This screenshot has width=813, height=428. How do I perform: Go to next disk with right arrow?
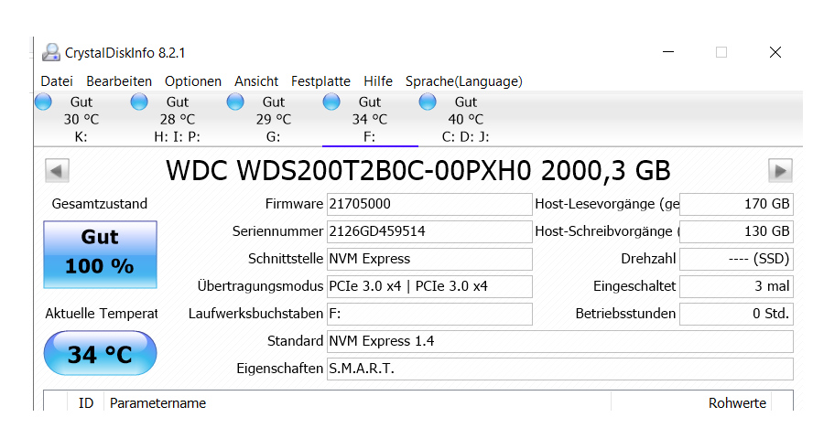[780, 170]
